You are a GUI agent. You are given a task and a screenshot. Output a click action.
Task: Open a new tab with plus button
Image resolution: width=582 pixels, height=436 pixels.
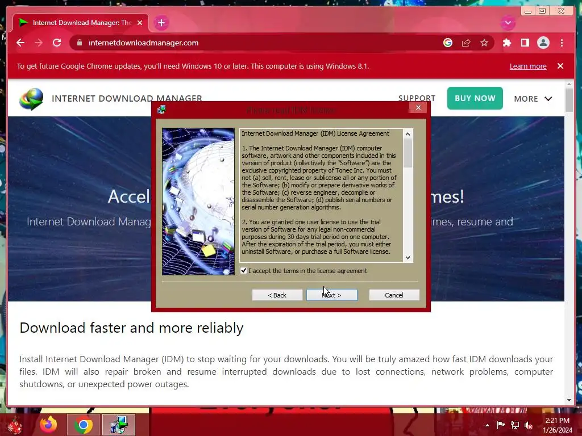coord(161,23)
